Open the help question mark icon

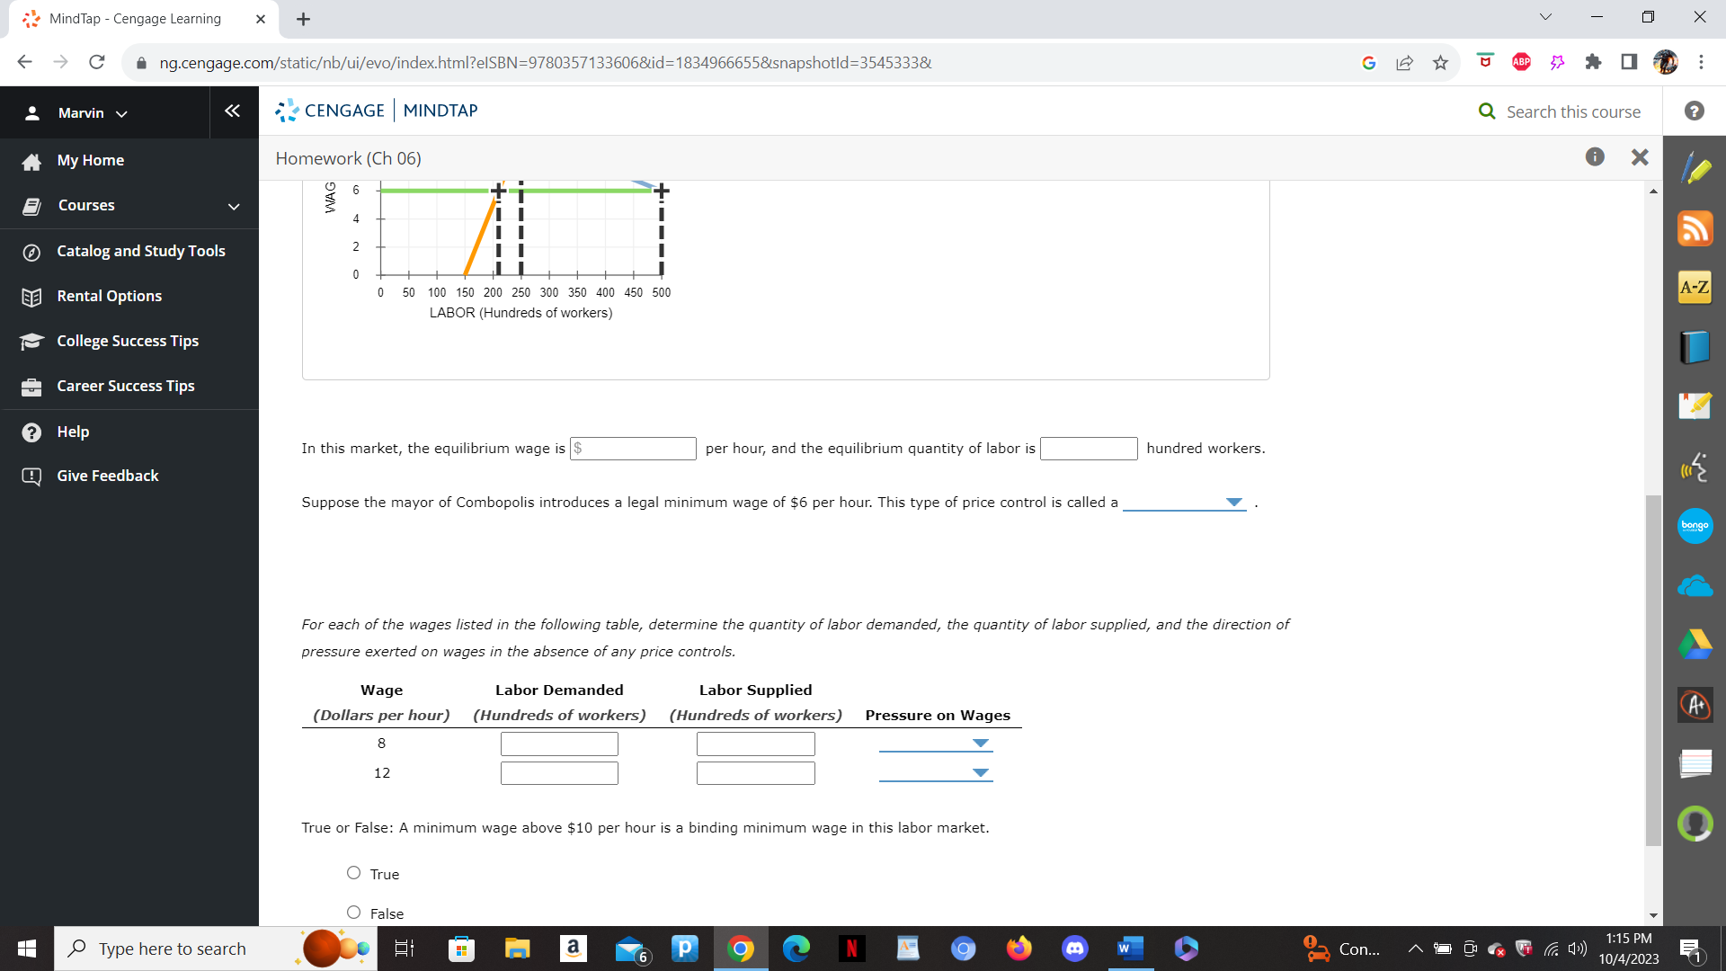pos(1695,111)
